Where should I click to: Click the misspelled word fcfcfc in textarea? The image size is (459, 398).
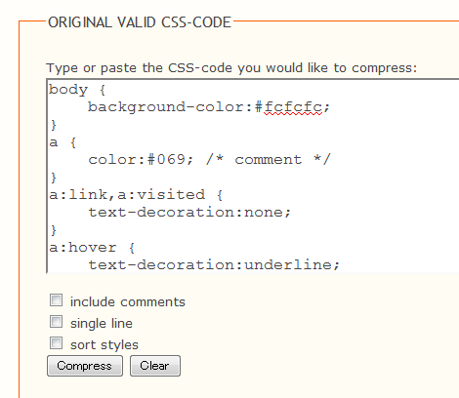coord(293,107)
